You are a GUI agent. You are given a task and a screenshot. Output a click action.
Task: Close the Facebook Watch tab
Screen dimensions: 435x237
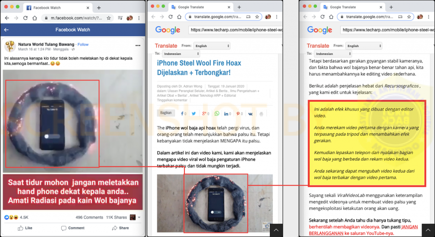88,8
